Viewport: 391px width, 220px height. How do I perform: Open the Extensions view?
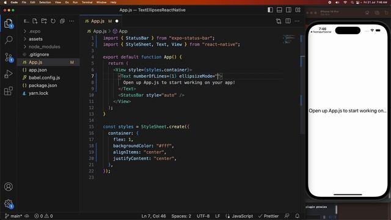click(9, 91)
